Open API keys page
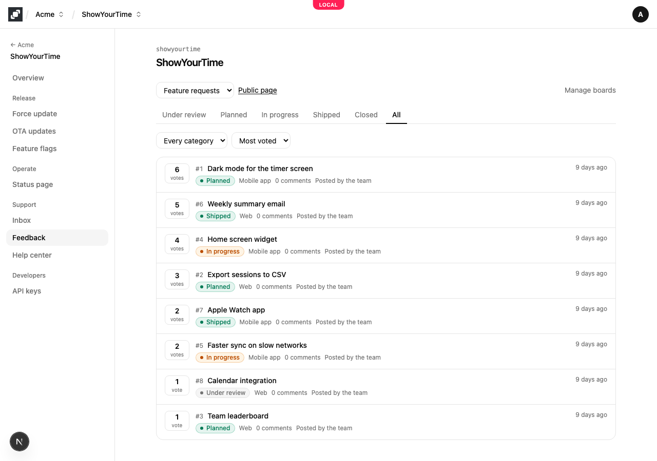 (x=57, y=291)
